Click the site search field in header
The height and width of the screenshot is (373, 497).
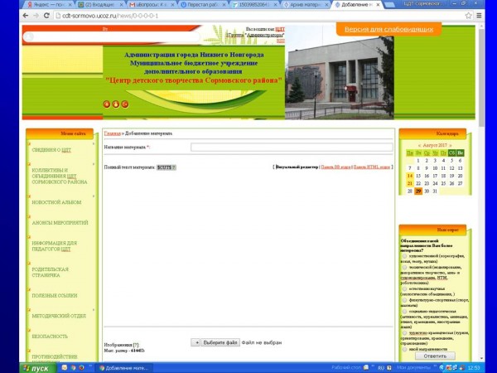point(112,37)
